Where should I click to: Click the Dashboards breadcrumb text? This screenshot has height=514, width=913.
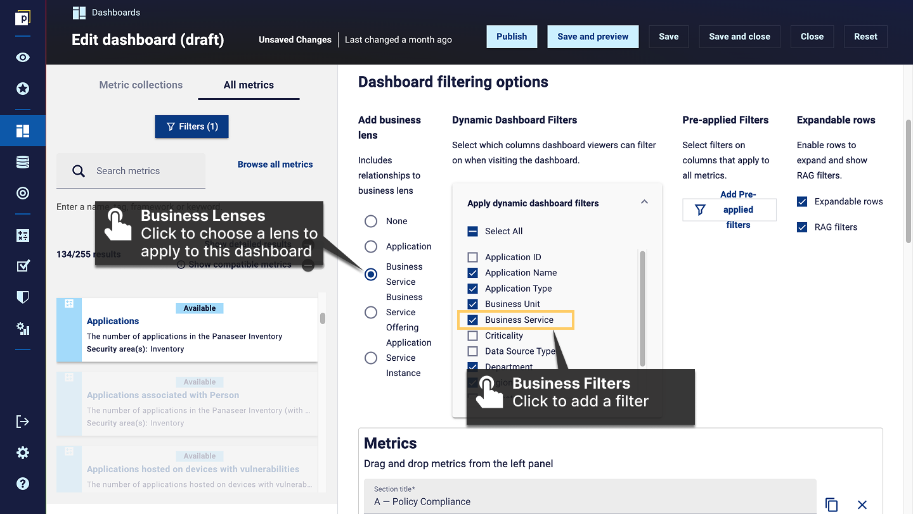click(116, 13)
